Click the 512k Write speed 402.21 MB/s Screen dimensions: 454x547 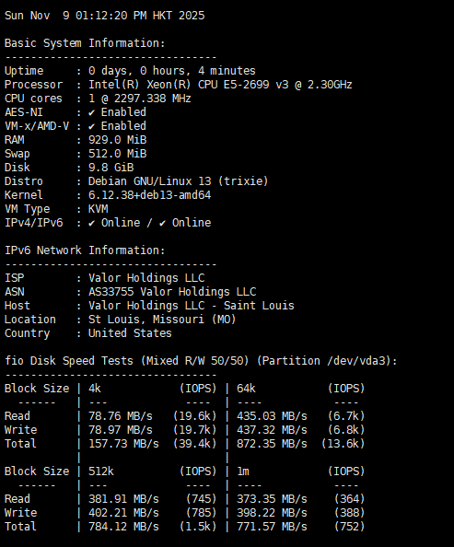(x=123, y=513)
